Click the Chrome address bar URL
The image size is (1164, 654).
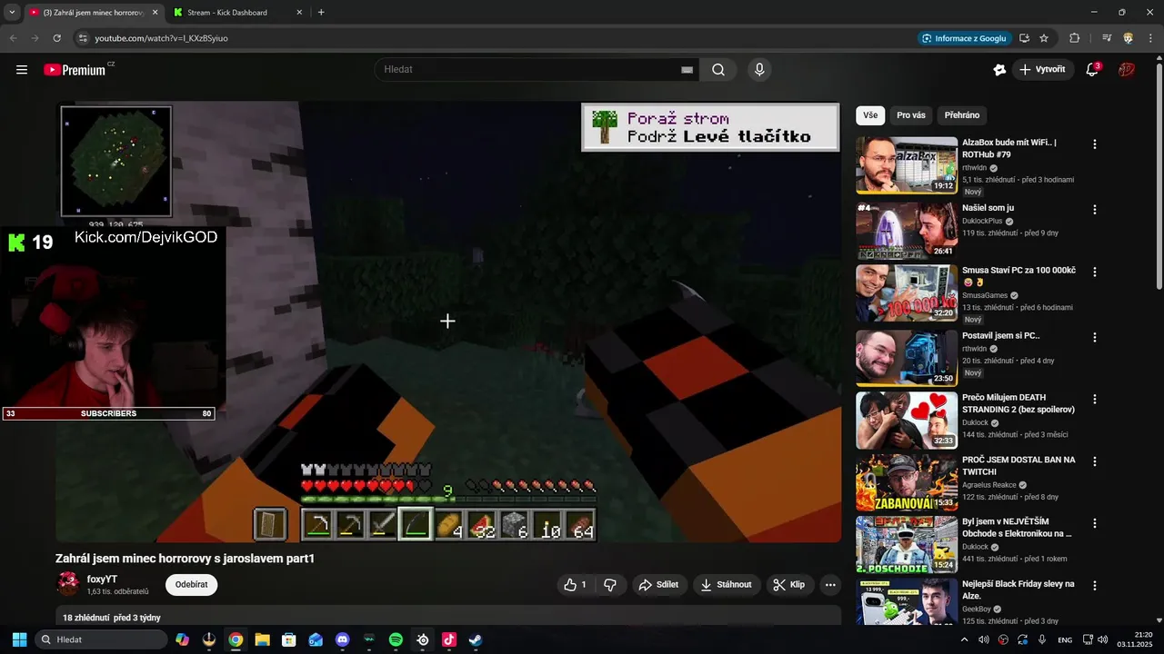[161, 38]
